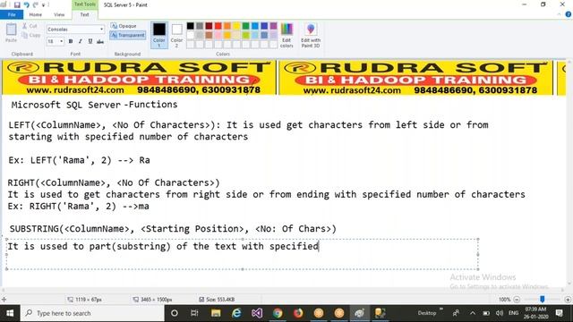Open the clock showing 07:39 AM
The width and height of the screenshot is (573, 322).
tap(536, 313)
